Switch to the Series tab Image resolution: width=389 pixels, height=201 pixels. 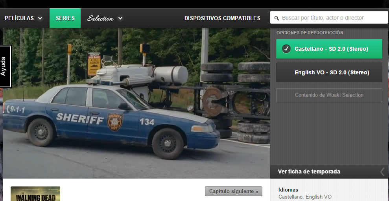click(65, 18)
